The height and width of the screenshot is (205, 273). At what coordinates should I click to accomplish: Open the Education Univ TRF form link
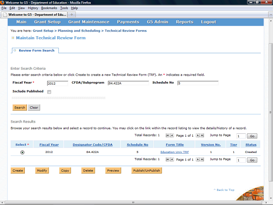pyautogui.click(x=174, y=152)
